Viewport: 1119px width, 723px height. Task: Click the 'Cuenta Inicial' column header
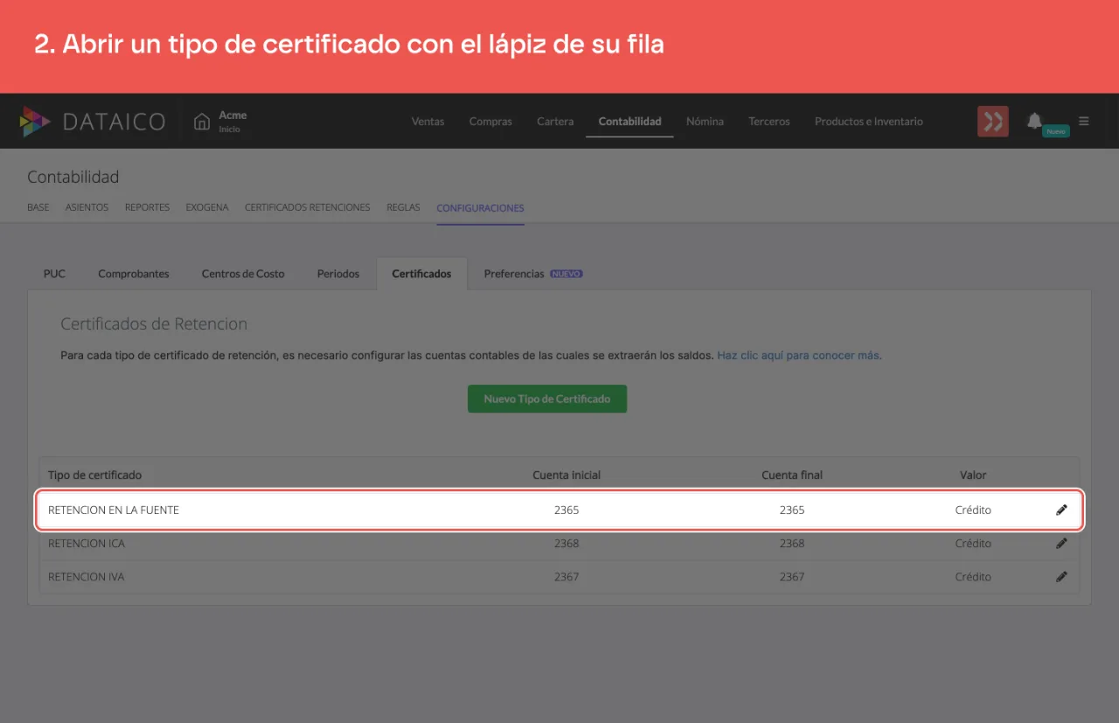(566, 475)
